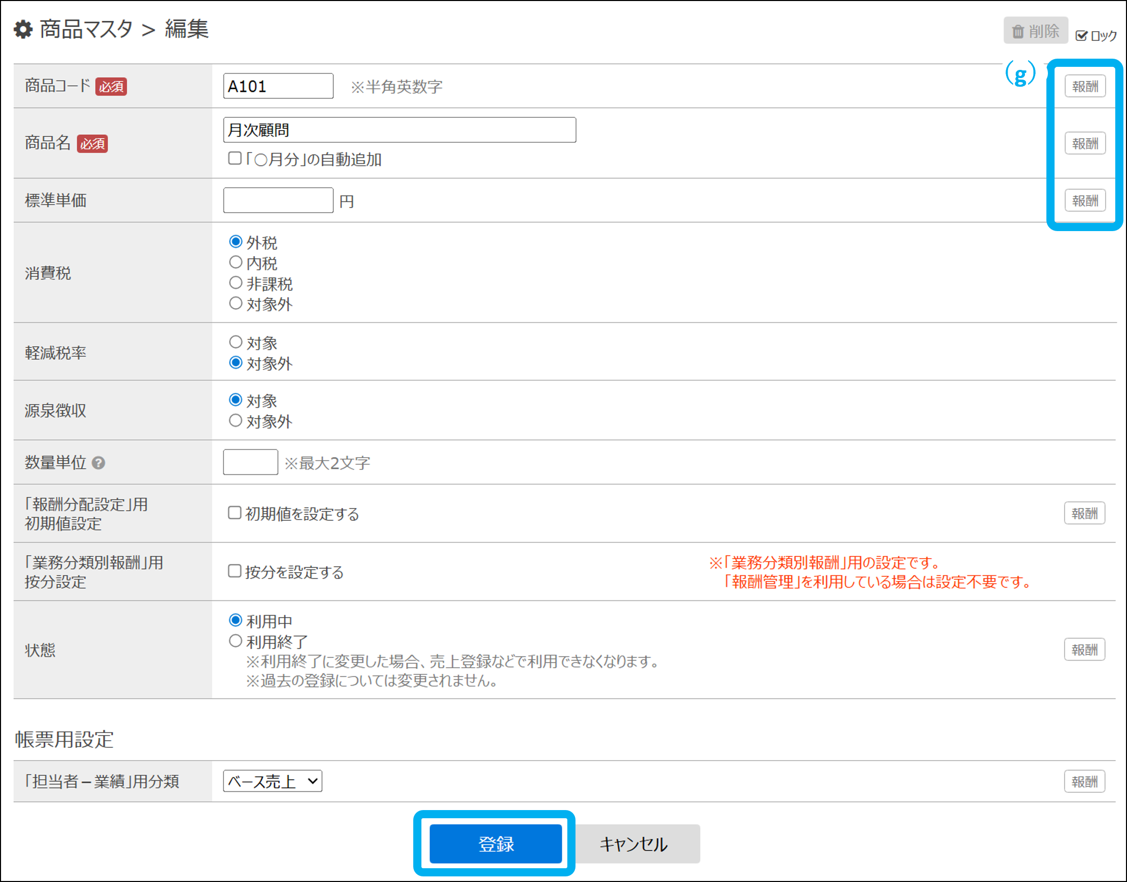Click the 標準単価 price input field
The width and height of the screenshot is (1127, 882).
click(278, 200)
